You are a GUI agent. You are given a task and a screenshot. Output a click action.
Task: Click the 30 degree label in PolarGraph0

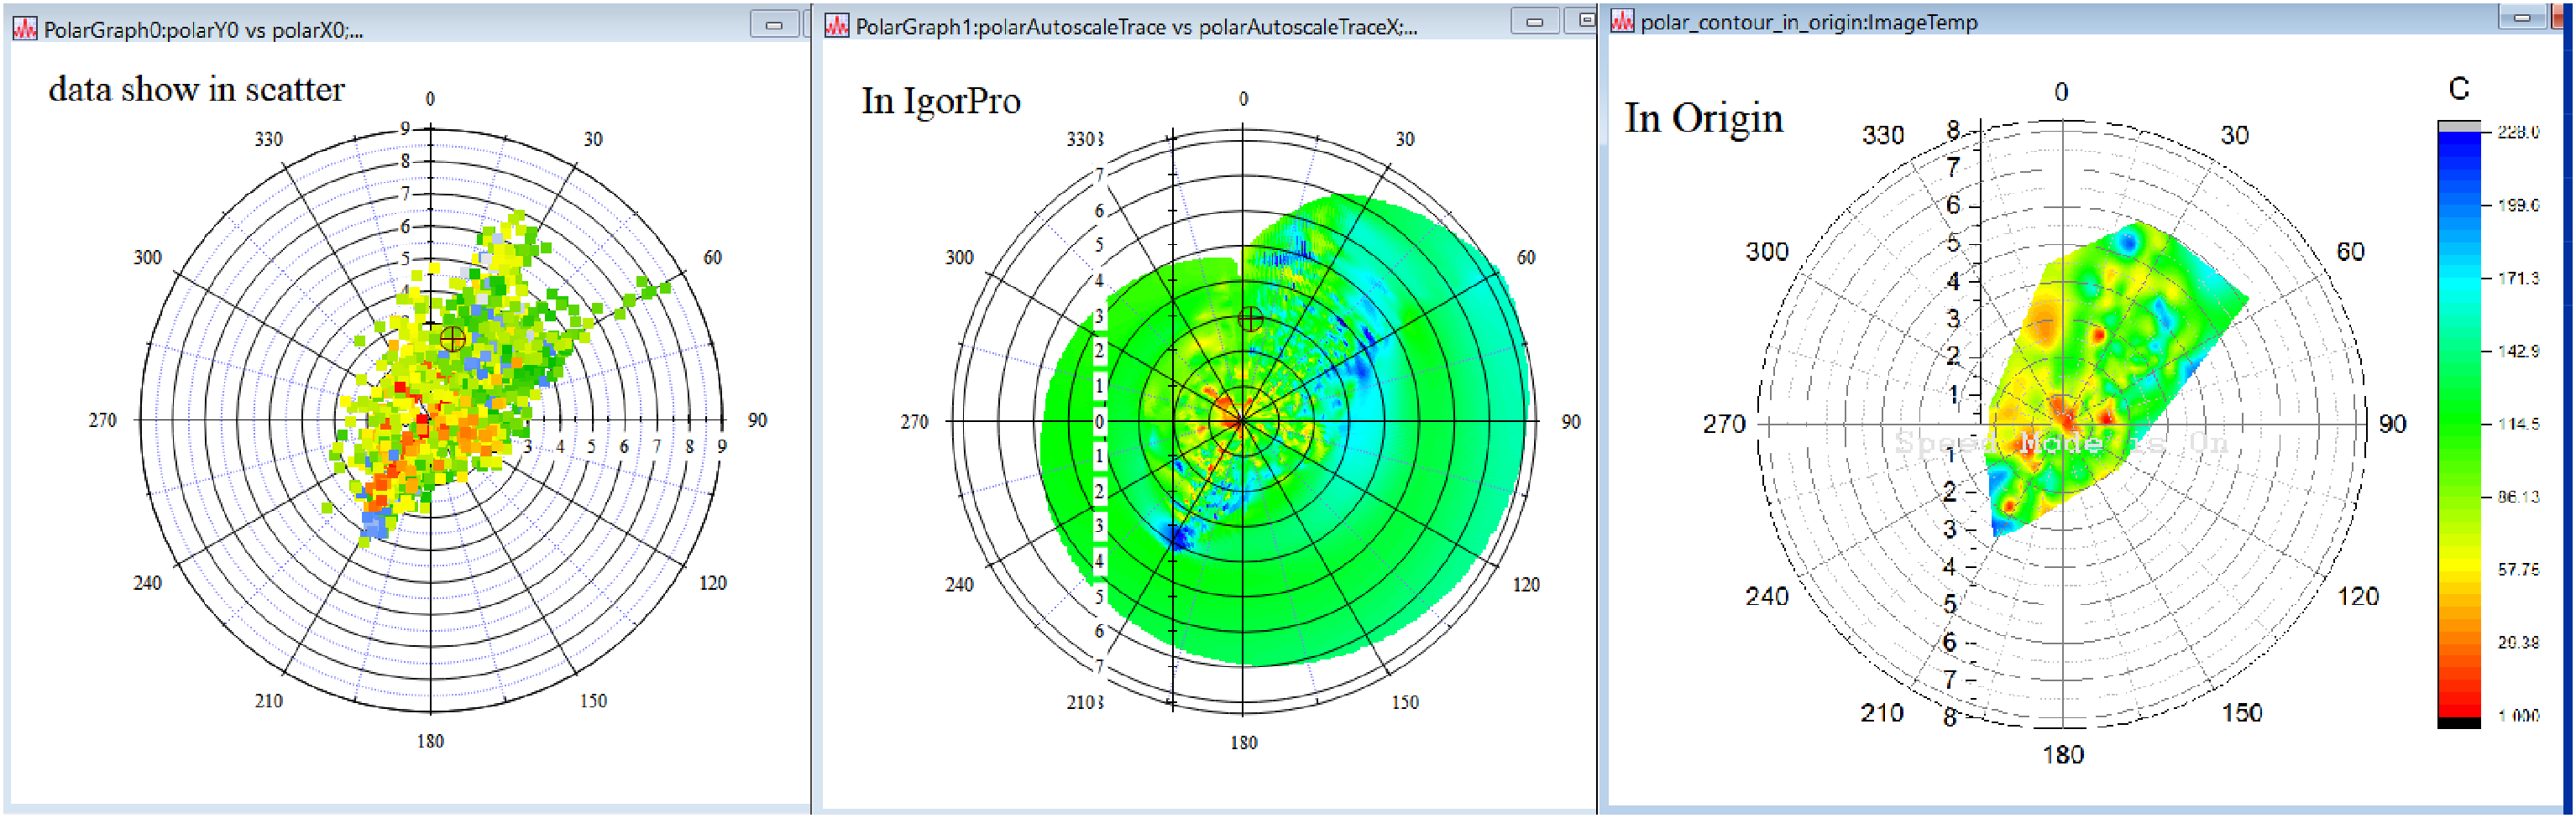coord(593,138)
